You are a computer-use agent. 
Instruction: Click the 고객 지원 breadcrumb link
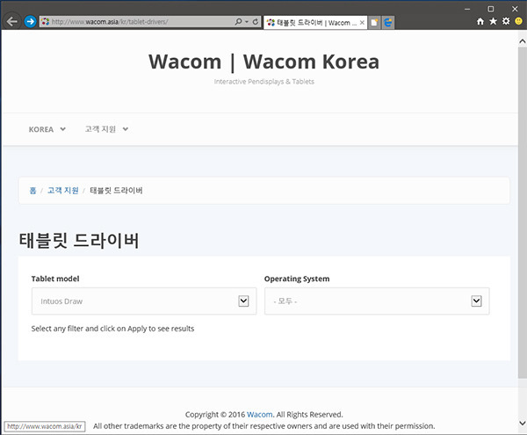[x=63, y=191]
